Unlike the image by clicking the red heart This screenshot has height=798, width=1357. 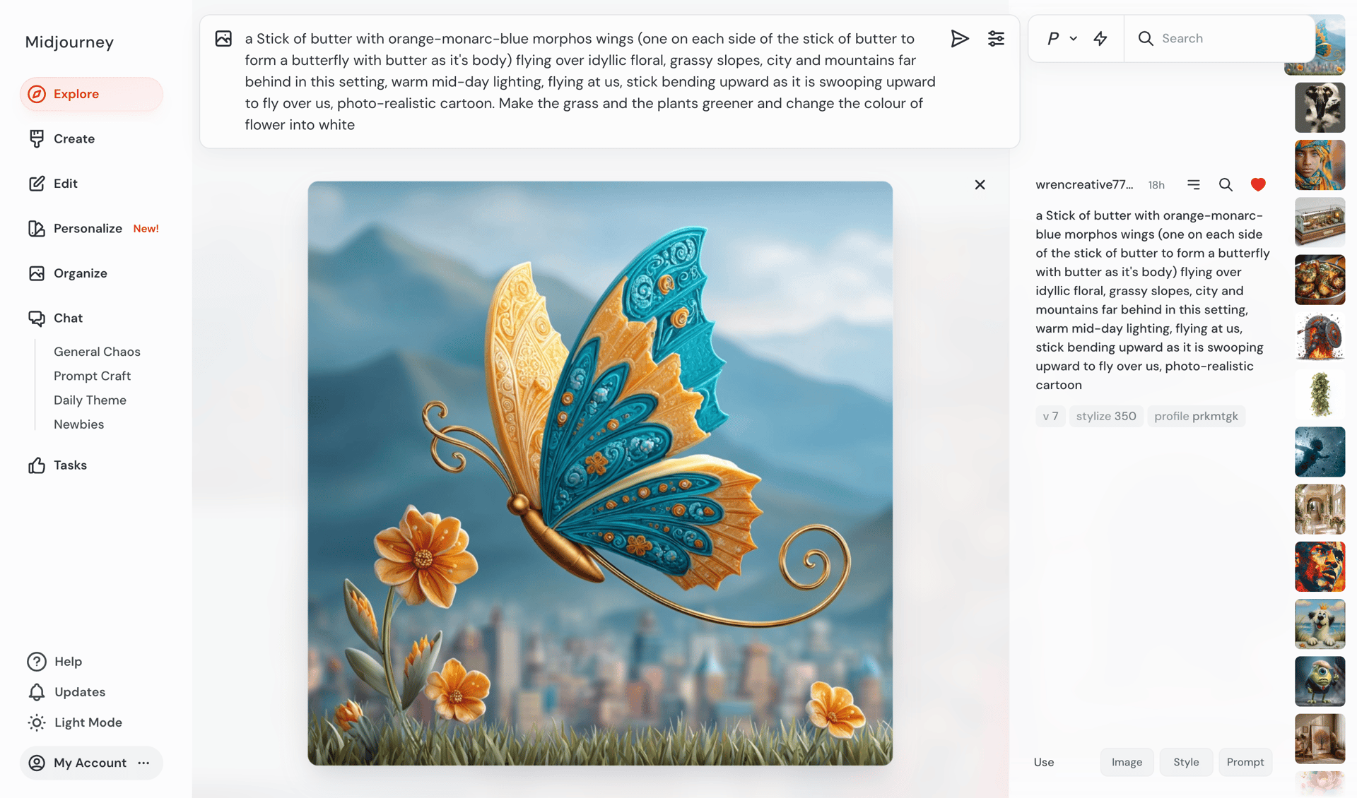click(x=1258, y=184)
